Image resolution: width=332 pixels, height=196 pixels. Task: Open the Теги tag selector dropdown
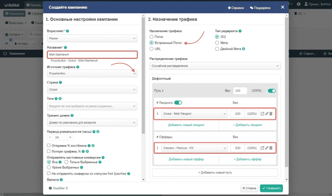pyautogui.click(x=92, y=106)
